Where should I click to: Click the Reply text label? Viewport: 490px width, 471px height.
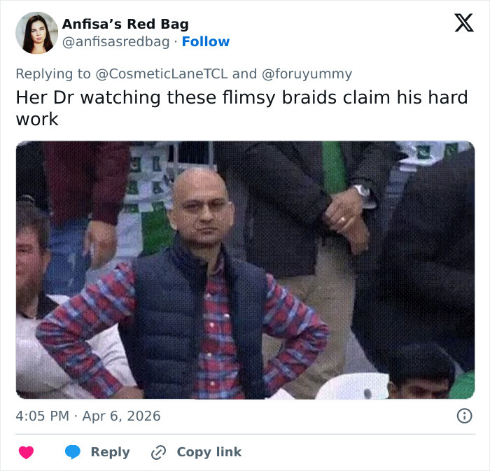point(111,452)
